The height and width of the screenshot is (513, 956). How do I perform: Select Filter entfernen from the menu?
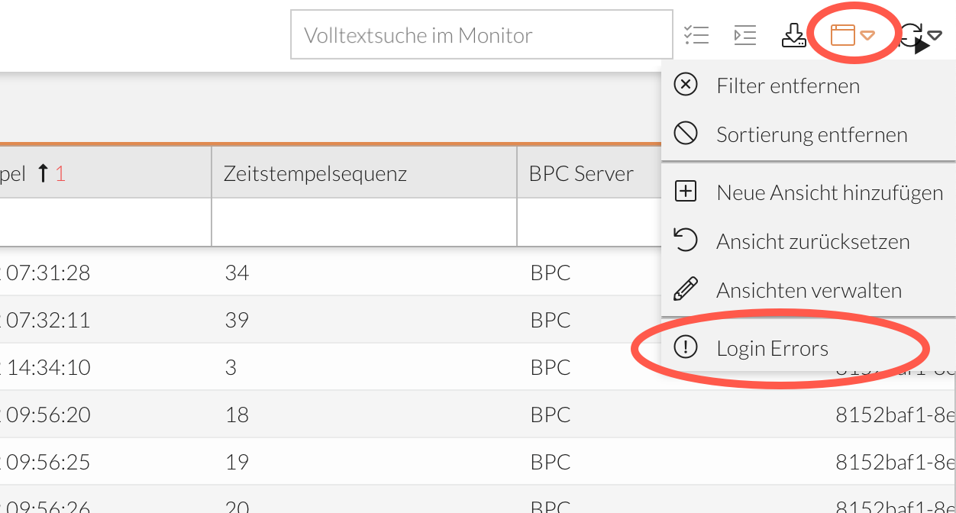(x=788, y=85)
